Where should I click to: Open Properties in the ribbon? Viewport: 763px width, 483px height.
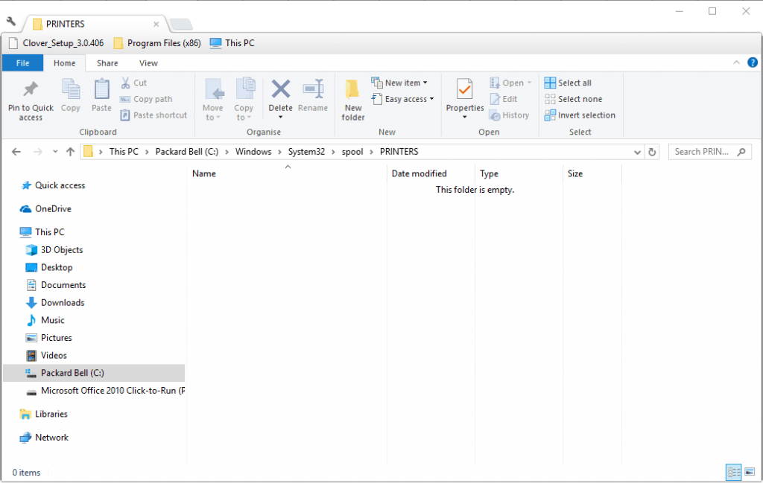(465, 91)
